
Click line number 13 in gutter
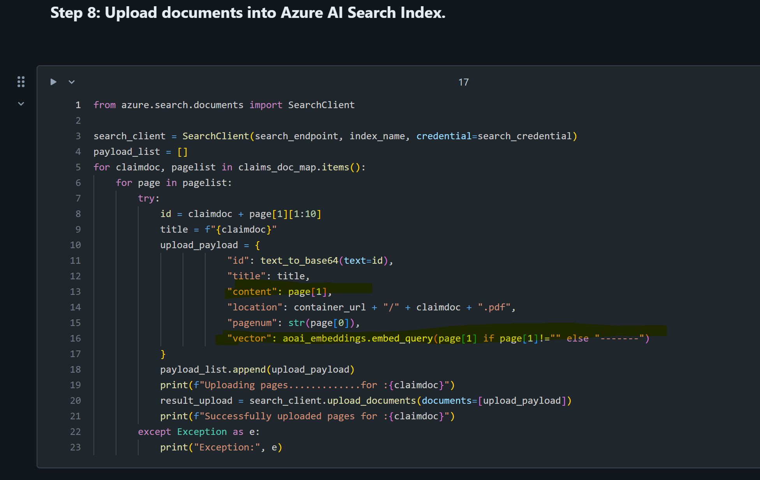tap(76, 292)
